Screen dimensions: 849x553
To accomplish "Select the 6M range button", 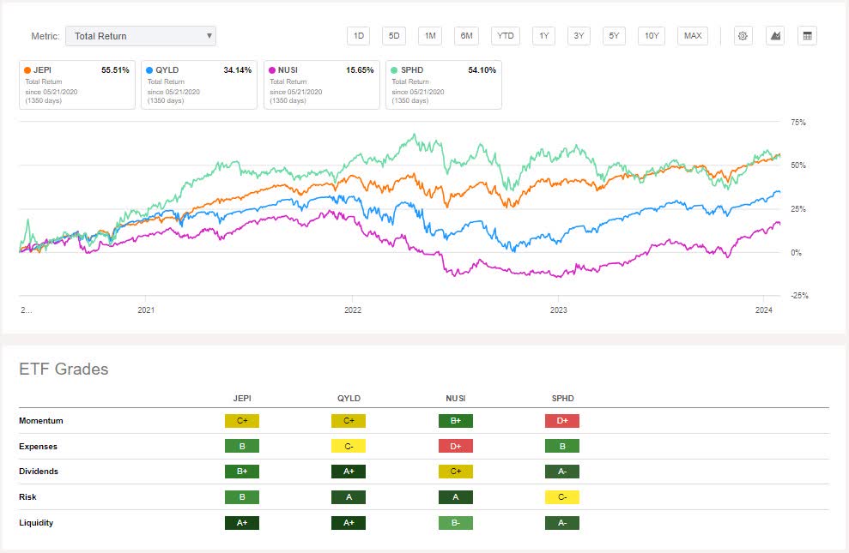I will (466, 36).
